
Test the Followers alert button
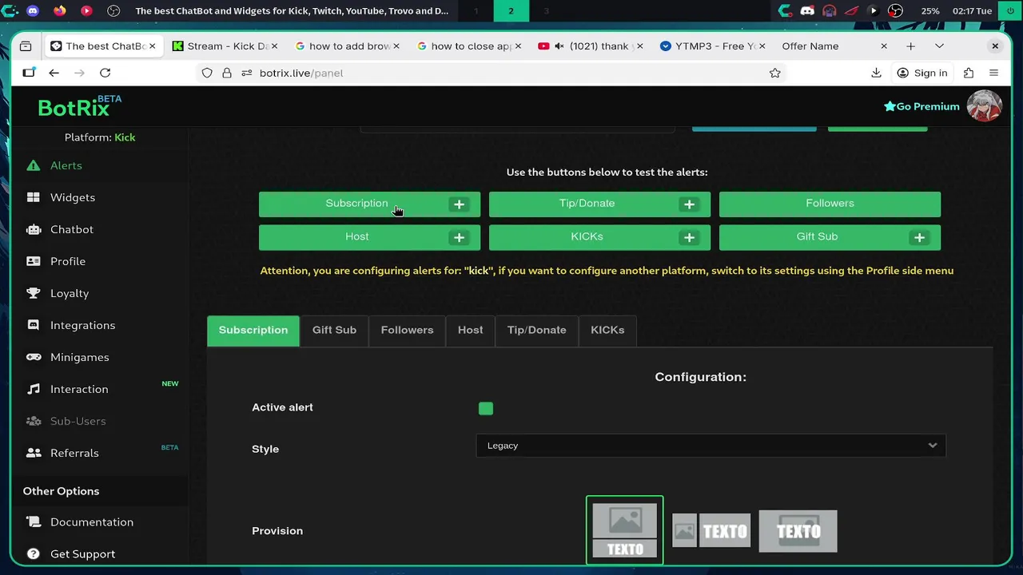[830, 204]
